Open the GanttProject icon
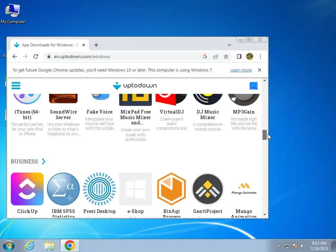The width and height of the screenshot is (336, 252). click(208, 189)
